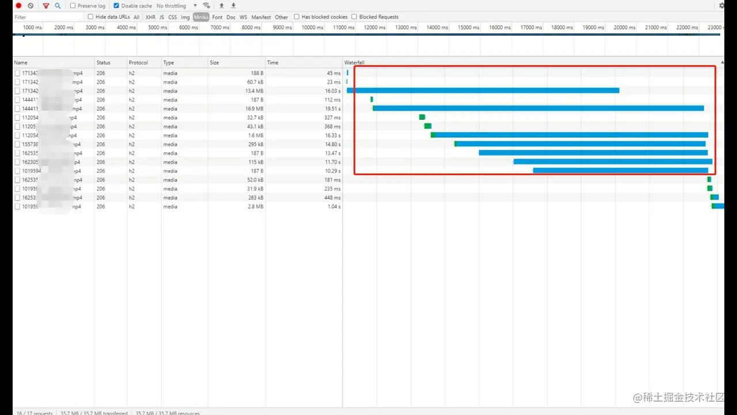
Task: Filter requests by CSS
Action: point(173,17)
